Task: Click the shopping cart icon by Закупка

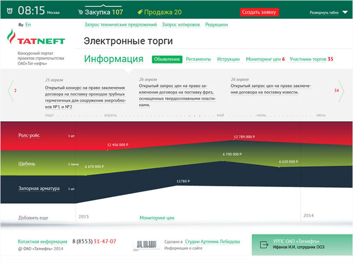Action: pos(80,12)
